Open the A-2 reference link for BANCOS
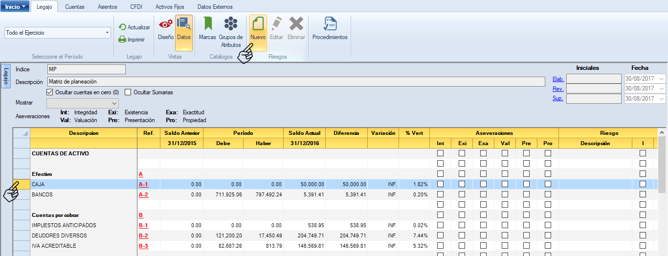 point(143,194)
